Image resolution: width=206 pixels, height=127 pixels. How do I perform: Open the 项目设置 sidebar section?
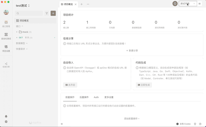coord(6,48)
